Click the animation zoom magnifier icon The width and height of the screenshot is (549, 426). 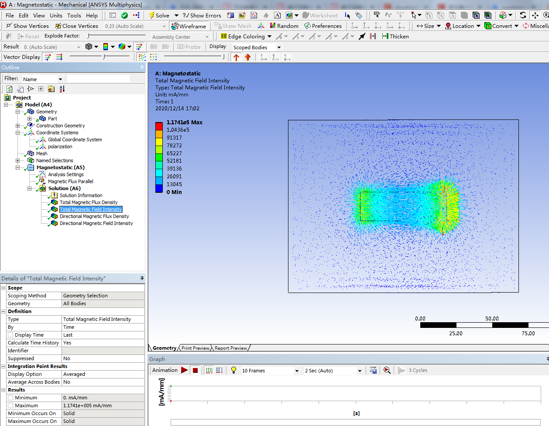pyautogui.click(x=387, y=370)
